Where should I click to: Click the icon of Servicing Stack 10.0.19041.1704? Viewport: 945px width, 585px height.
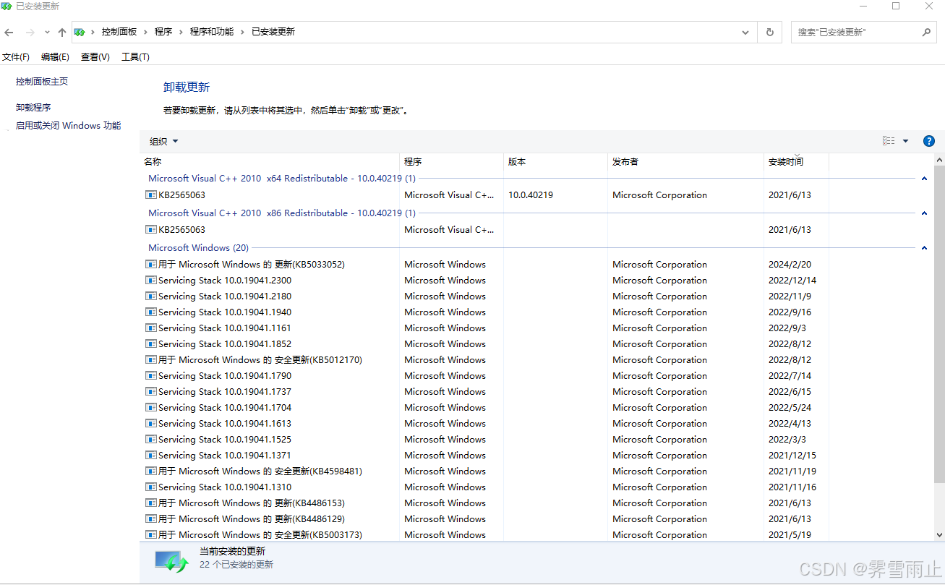[151, 408]
